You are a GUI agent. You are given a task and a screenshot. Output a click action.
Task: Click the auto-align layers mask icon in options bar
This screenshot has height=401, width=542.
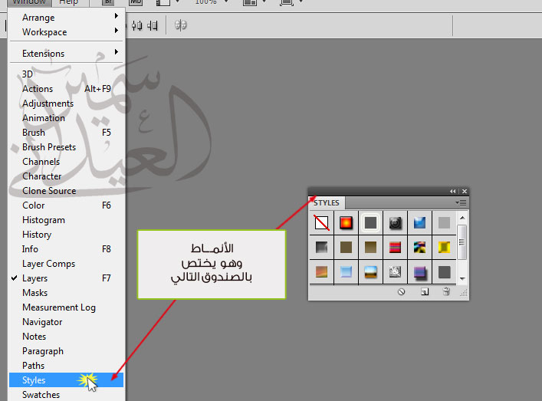tap(181, 25)
